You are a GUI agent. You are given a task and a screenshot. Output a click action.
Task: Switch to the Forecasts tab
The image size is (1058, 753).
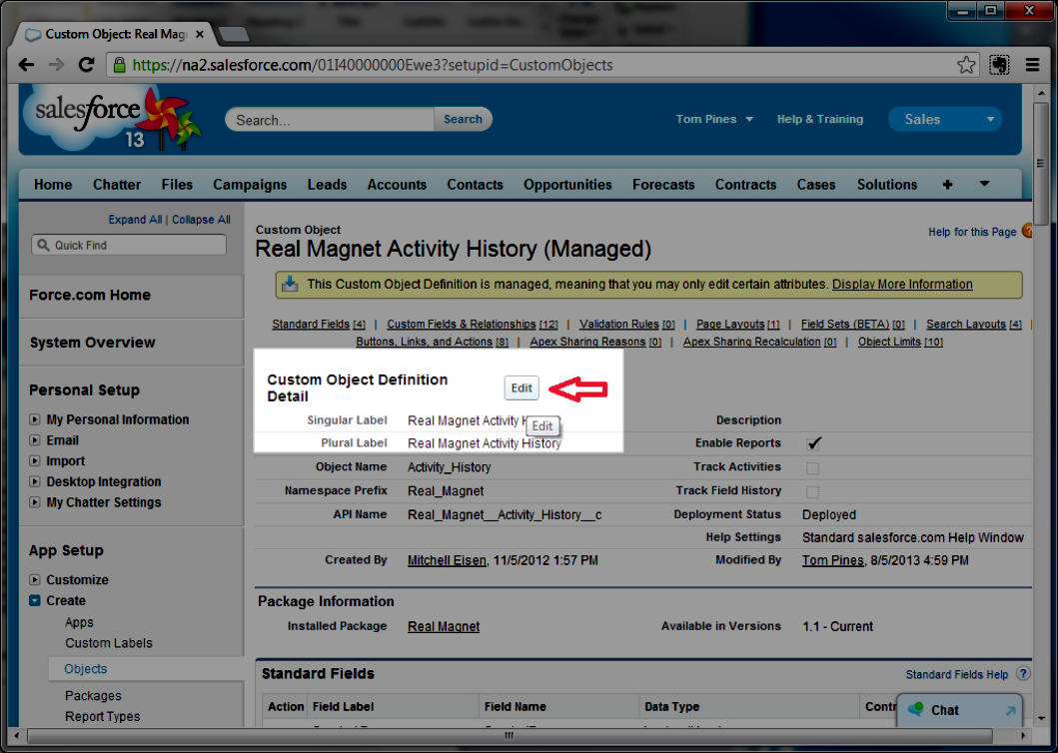click(663, 184)
